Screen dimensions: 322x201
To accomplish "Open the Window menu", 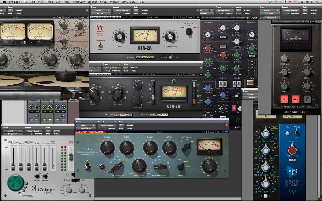I will pos(114,2).
